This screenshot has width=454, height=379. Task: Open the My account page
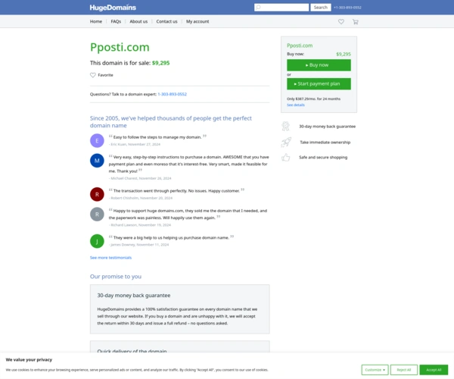(197, 22)
